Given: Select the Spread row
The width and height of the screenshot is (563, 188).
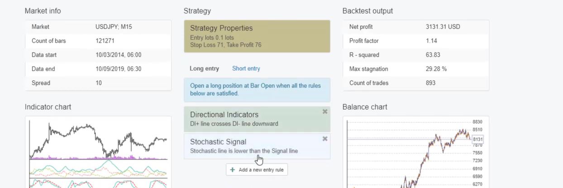Looking at the screenshot, I should click(x=98, y=83).
